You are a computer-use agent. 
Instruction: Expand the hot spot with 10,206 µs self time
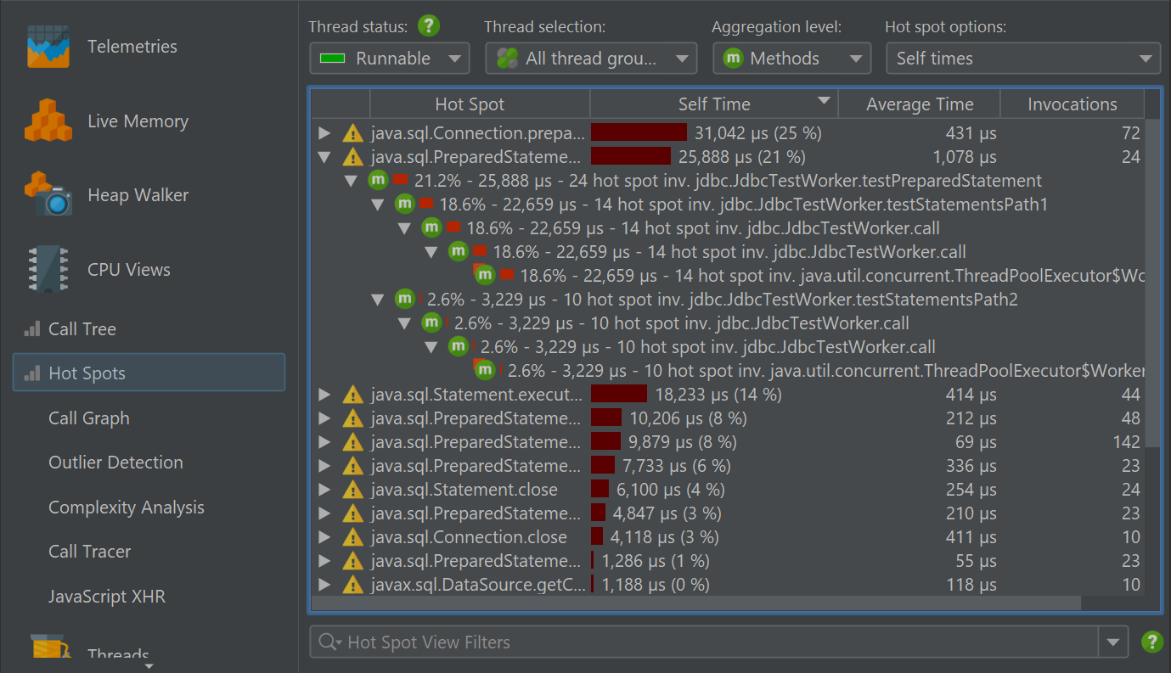tap(324, 418)
